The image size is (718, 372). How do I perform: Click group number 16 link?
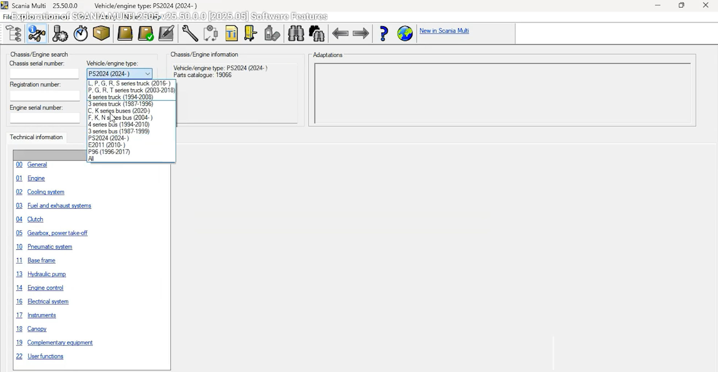pos(19,302)
